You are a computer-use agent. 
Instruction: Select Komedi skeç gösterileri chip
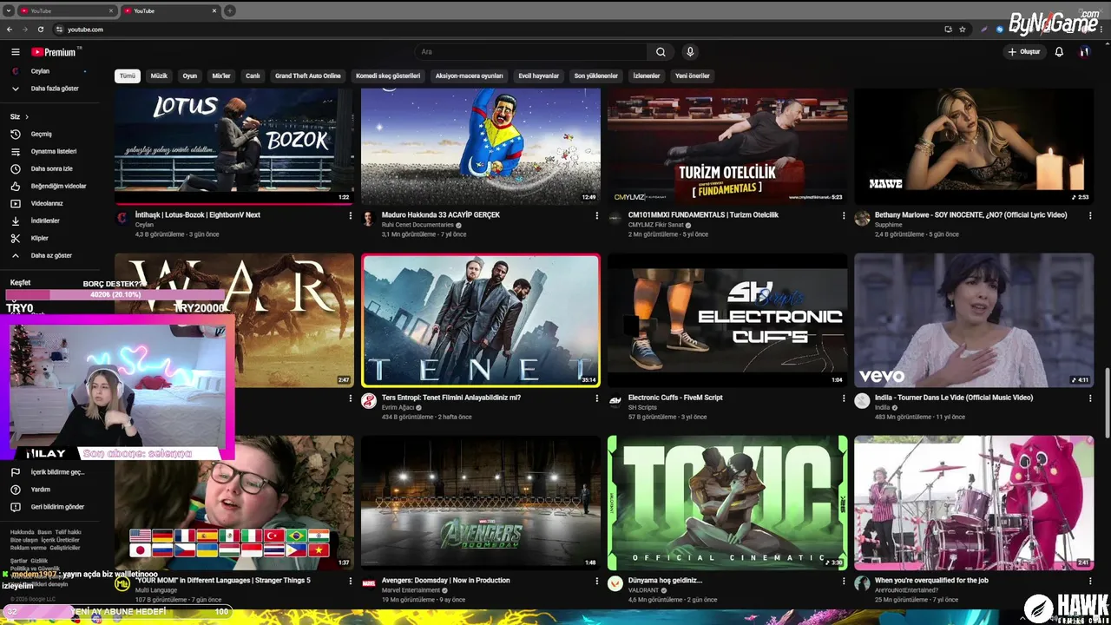pos(388,76)
